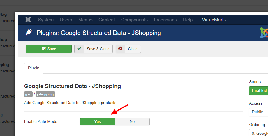Open the Access level dropdown showing Public
Screen dimensions: 268x136
258,112
